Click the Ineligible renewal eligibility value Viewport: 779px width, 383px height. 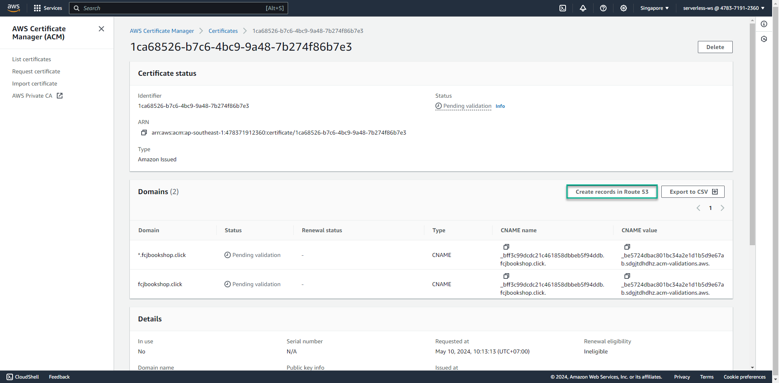tap(596, 351)
